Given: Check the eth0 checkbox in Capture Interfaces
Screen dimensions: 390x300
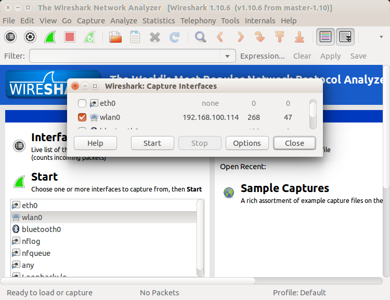Looking at the screenshot, I should click(x=82, y=103).
